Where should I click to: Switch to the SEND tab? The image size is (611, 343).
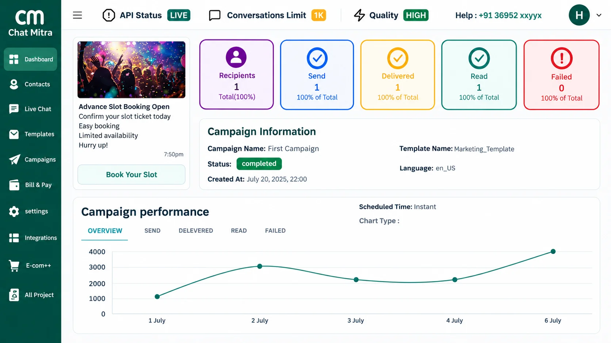(x=152, y=231)
